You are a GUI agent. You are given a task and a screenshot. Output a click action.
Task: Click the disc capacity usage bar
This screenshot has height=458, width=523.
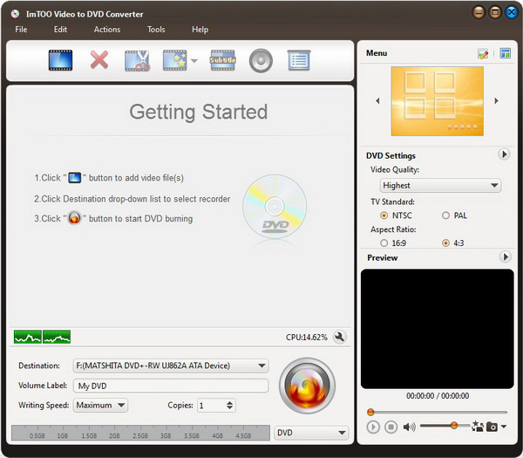pyautogui.click(x=140, y=433)
